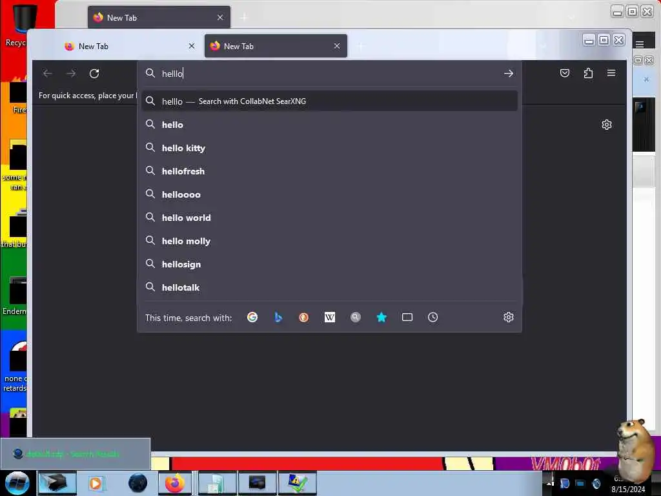Open the Firefox hamburger menu
661x496 pixels.
coord(611,74)
